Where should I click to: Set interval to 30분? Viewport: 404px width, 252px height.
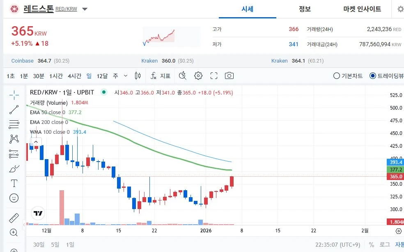[39, 76]
